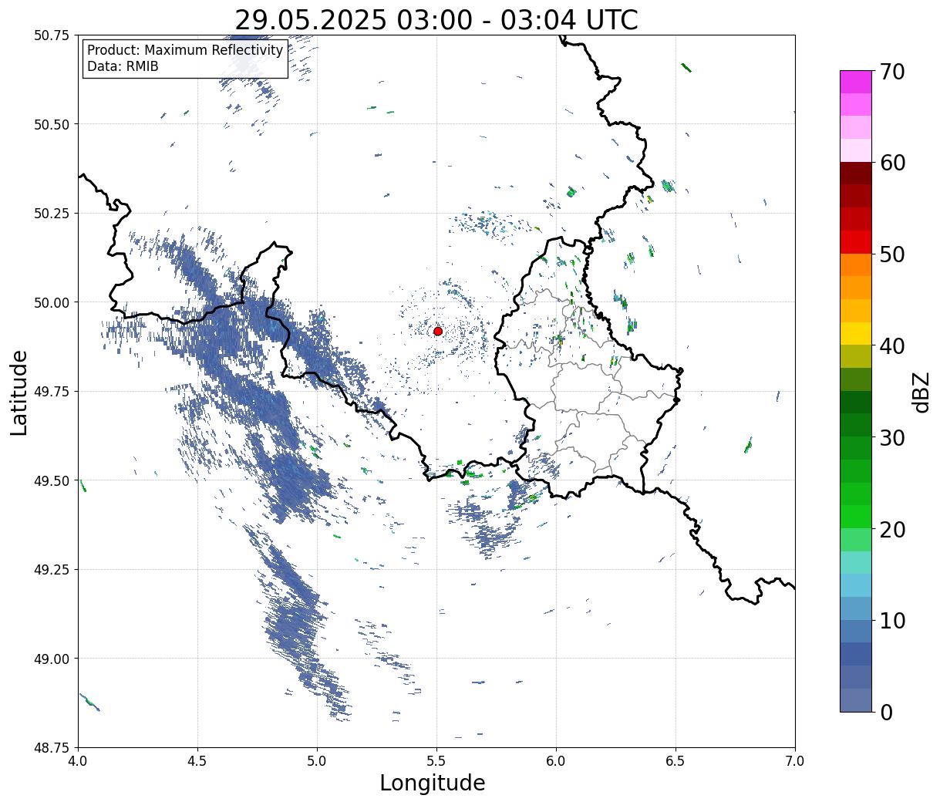The image size is (940, 802).
Task: Click the red radar location marker
Action: click(438, 331)
